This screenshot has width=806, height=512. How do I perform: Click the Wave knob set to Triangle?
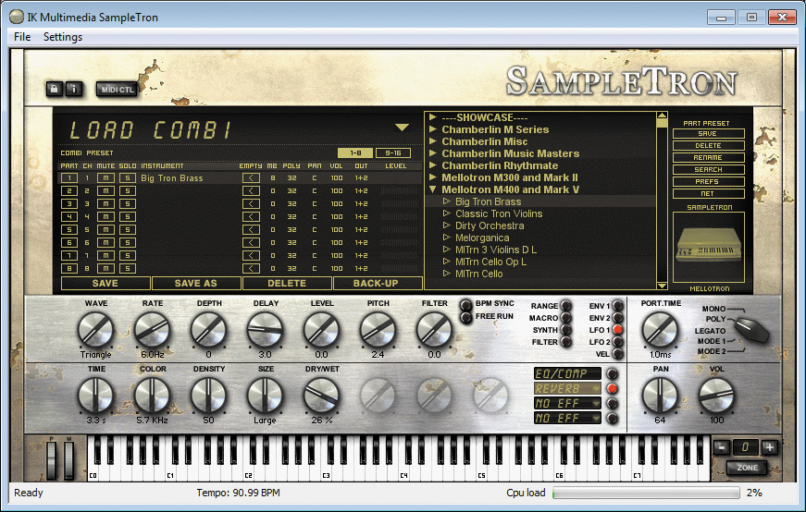tap(95, 330)
